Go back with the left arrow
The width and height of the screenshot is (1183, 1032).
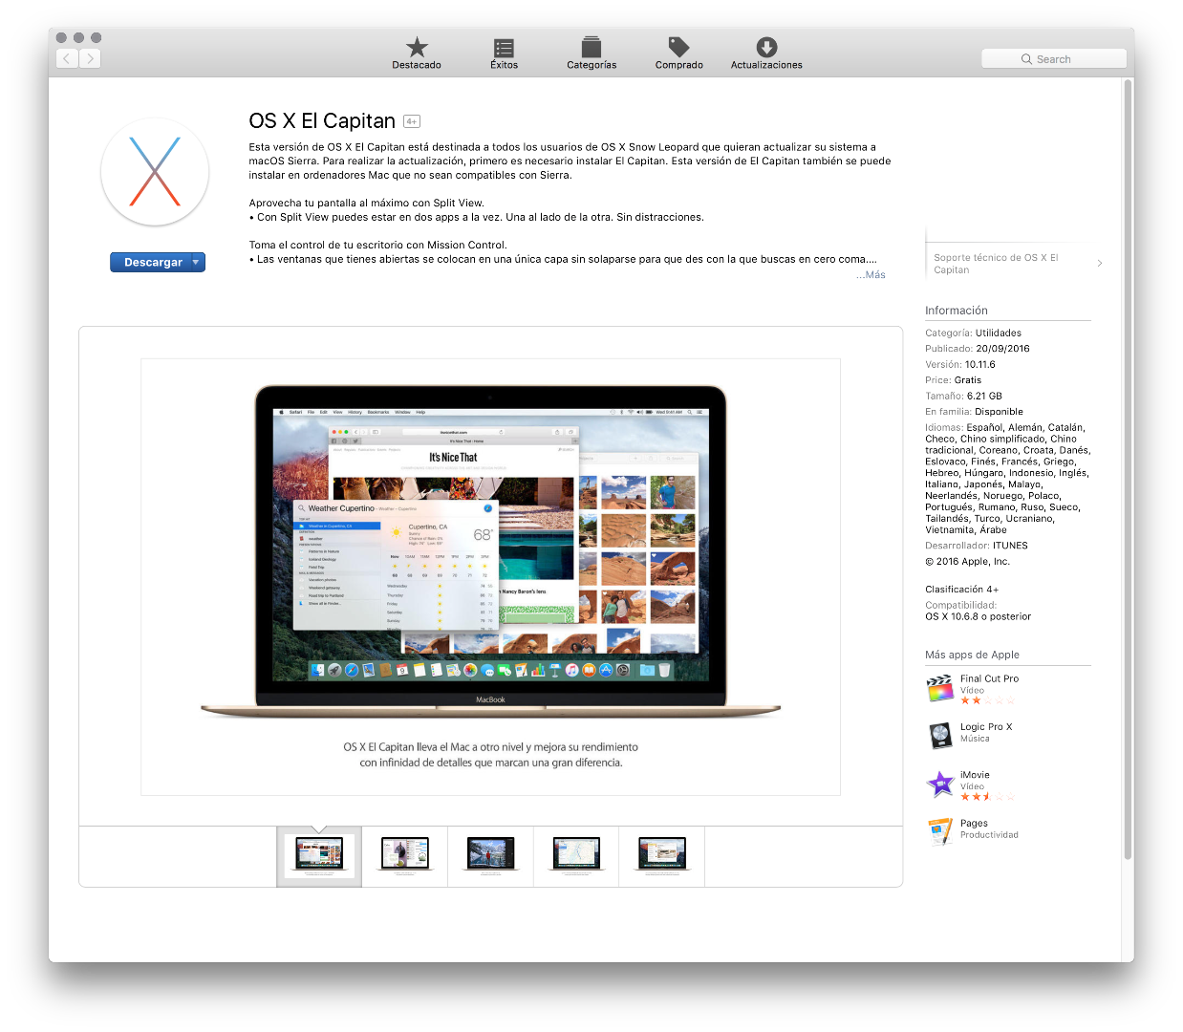click(67, 58)
